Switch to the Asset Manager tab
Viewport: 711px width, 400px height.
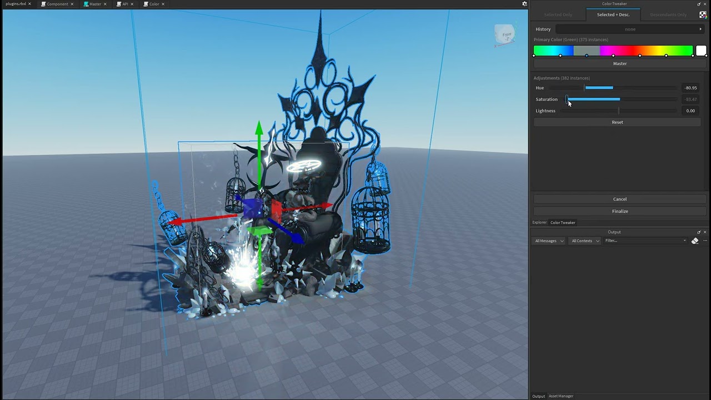561,396
